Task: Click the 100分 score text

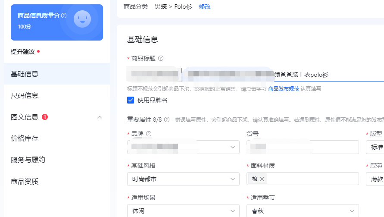Action: 25,26
